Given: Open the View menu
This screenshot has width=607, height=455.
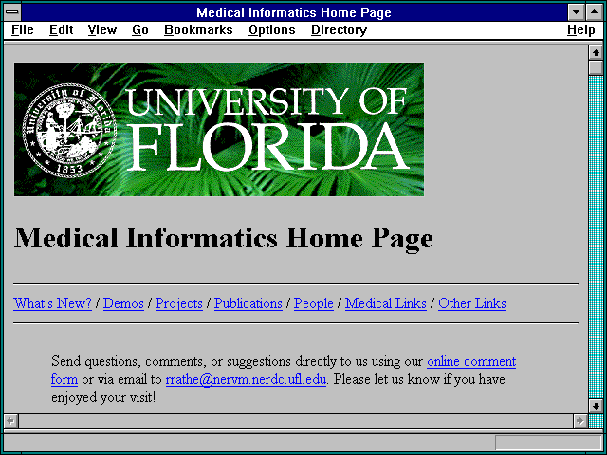Looking at the screenshot, I should tap(102, 29).
